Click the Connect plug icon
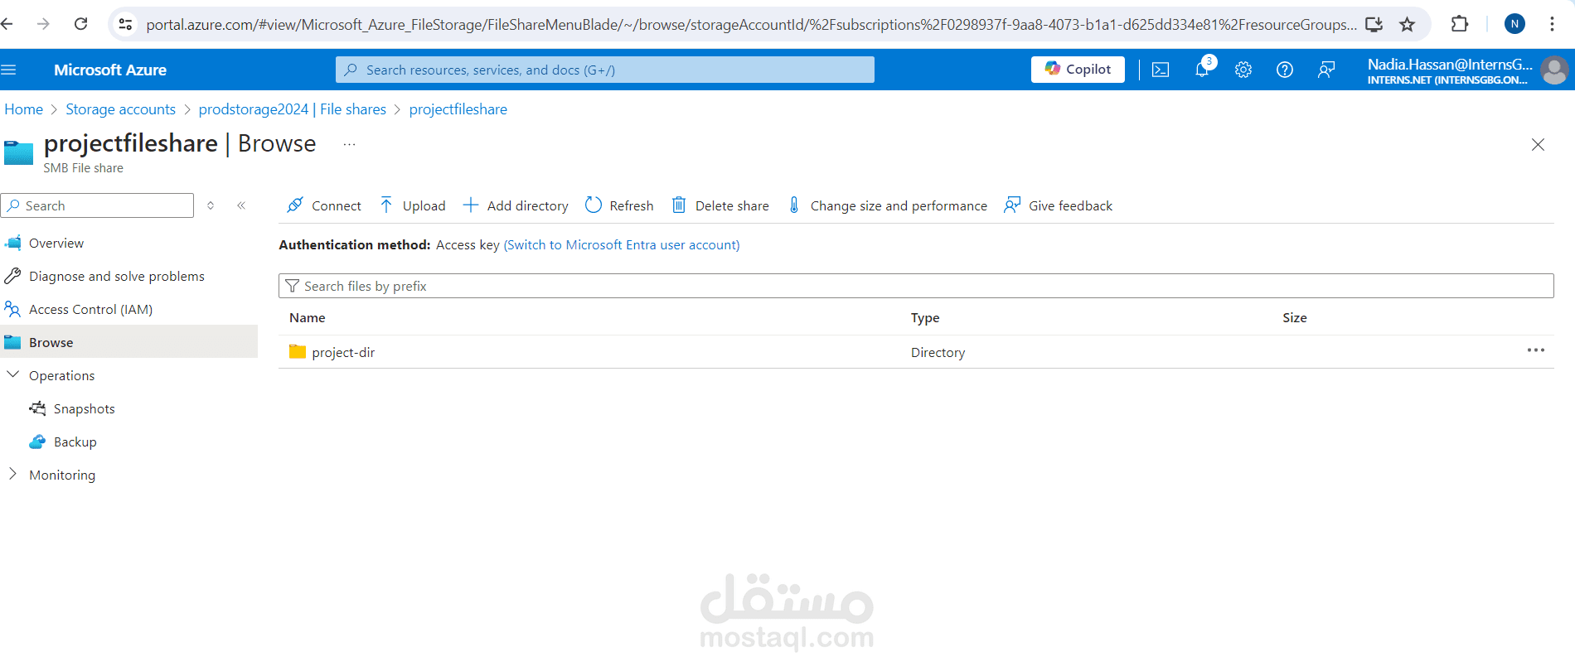 [294, 205]
